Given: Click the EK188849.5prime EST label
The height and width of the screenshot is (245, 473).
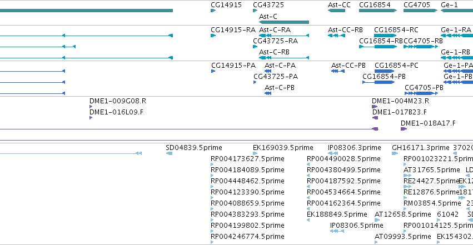Looking at the screenshot, I should [x=337, y=215].
